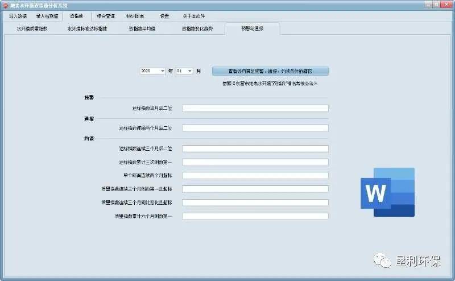Click the 通报 section heading
455x281 pixels.
[89, 119]
